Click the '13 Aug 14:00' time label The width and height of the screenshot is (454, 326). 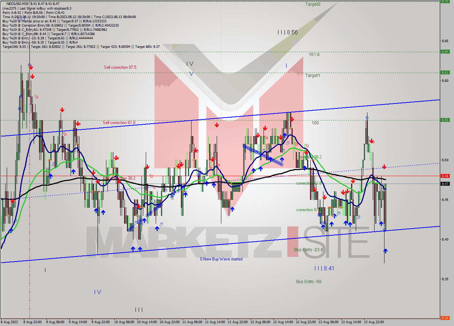(x=351, y=322)
